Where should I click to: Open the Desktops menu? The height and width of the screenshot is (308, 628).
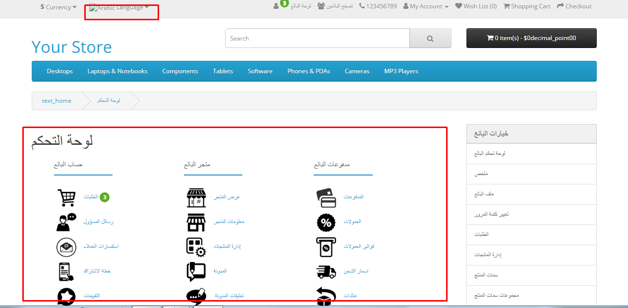tap(60, 71)
